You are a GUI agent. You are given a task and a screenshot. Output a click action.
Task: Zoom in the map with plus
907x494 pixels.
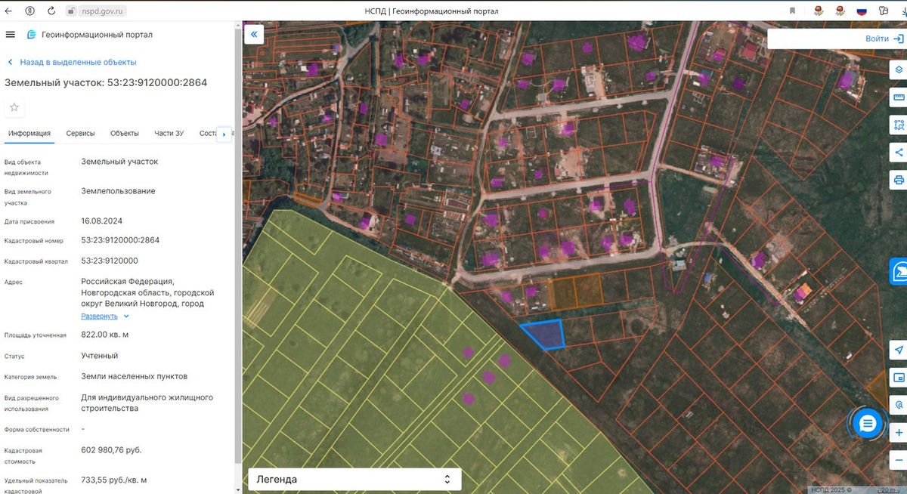[899, 433]
